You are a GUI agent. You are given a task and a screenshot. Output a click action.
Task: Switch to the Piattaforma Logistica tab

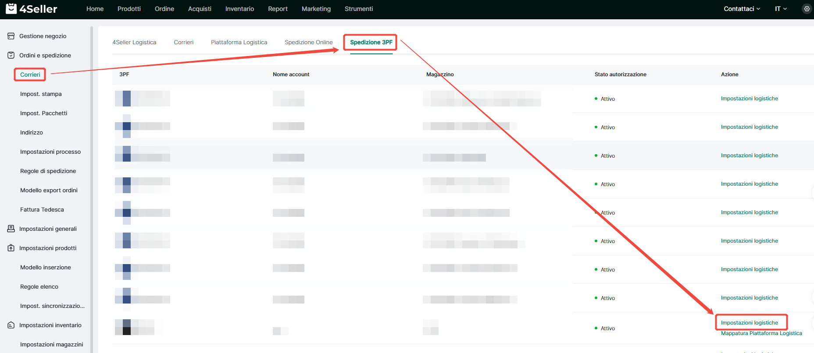[239, 42]
